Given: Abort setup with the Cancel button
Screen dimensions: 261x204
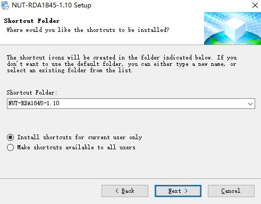Looking at the screenshot, I should coord(231,191).
